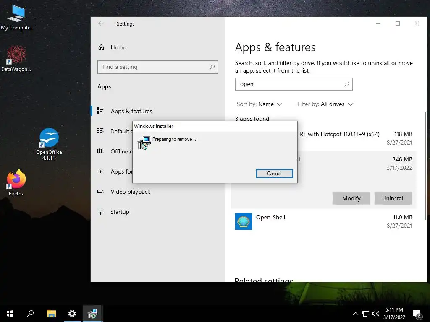This screenshot has height=322, width=430.
Task: Click the Find a setting search field
Action: pyautogui.click(x=158, y=67)
